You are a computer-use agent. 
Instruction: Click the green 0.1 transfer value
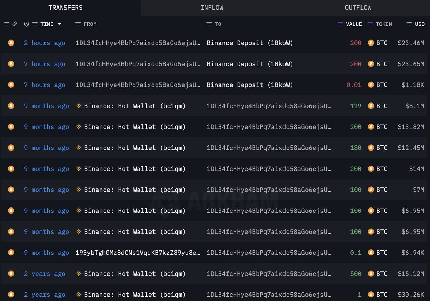pyautogui.click(x=356, y=253)
